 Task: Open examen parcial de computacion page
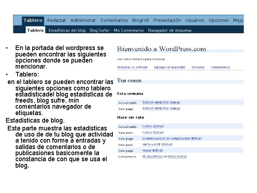[166, 138]
